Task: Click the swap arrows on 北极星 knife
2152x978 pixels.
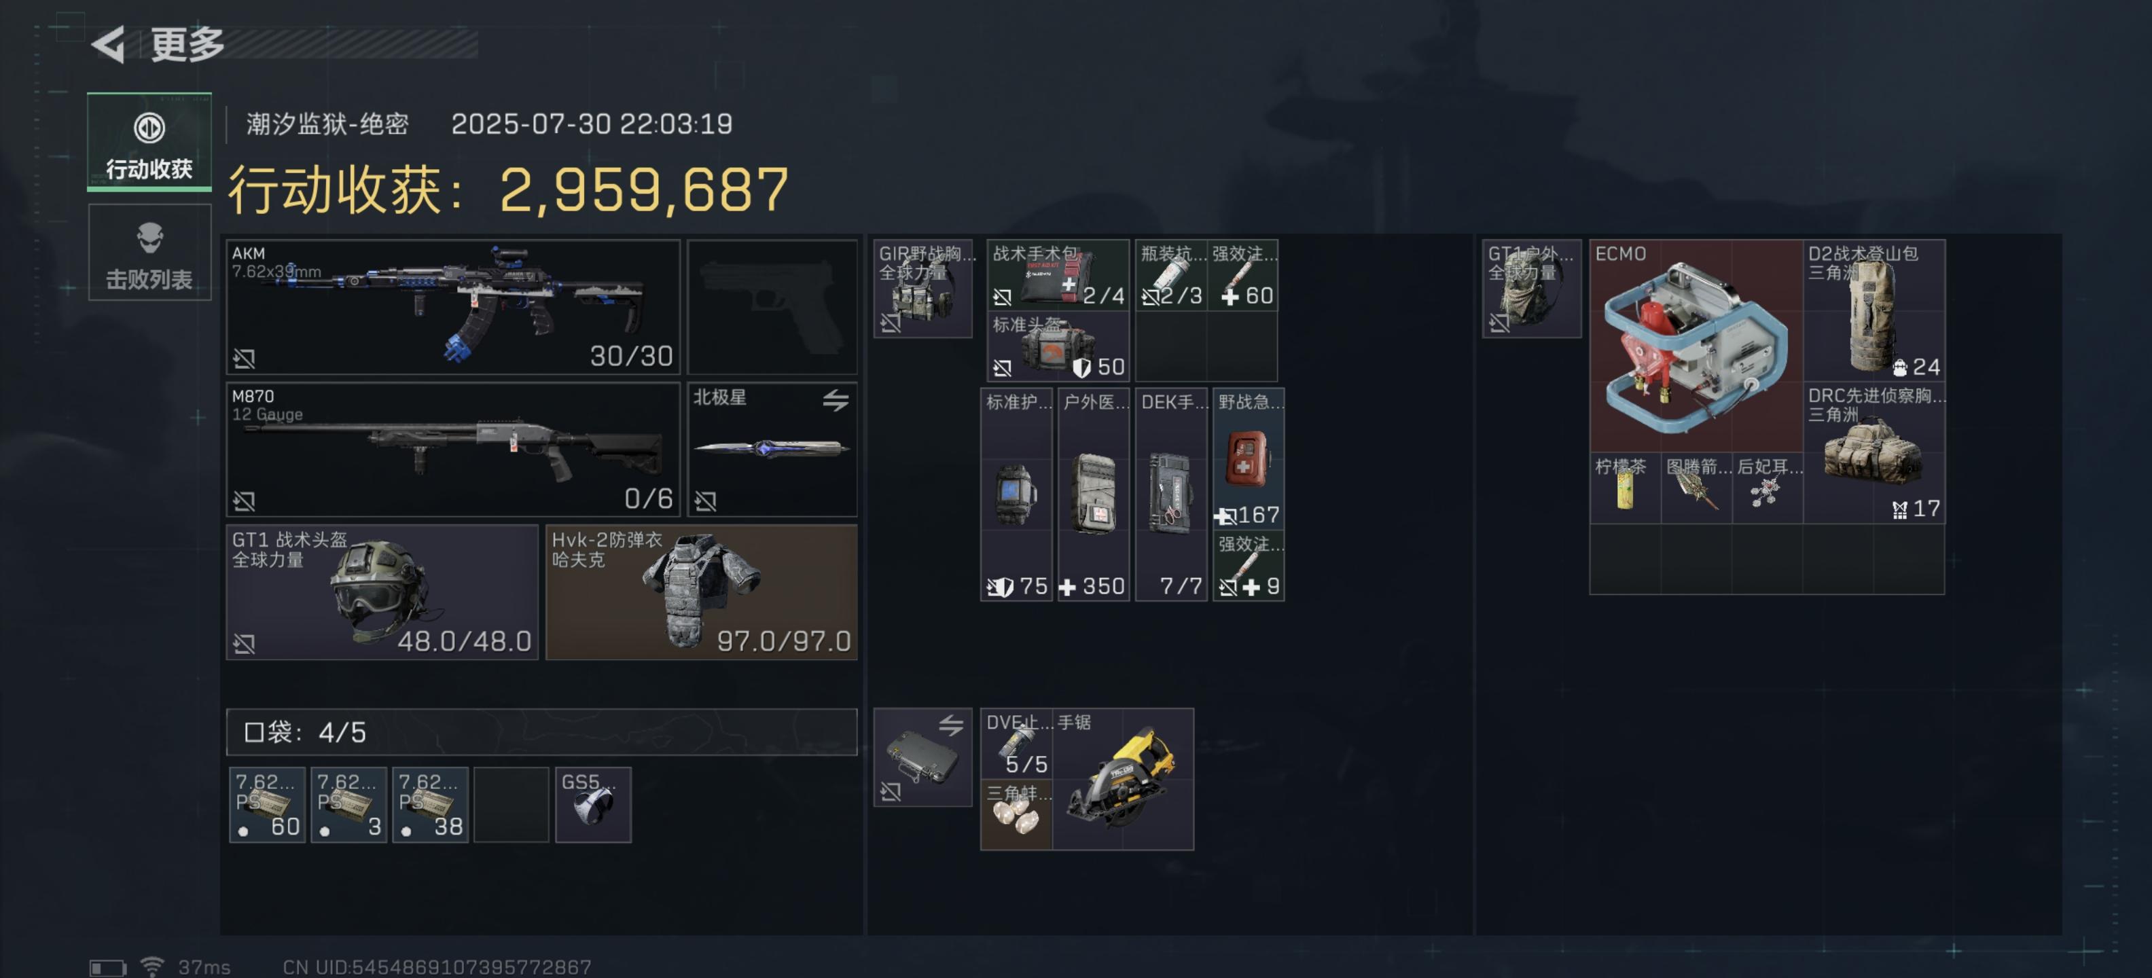Action: pos(836,400)
